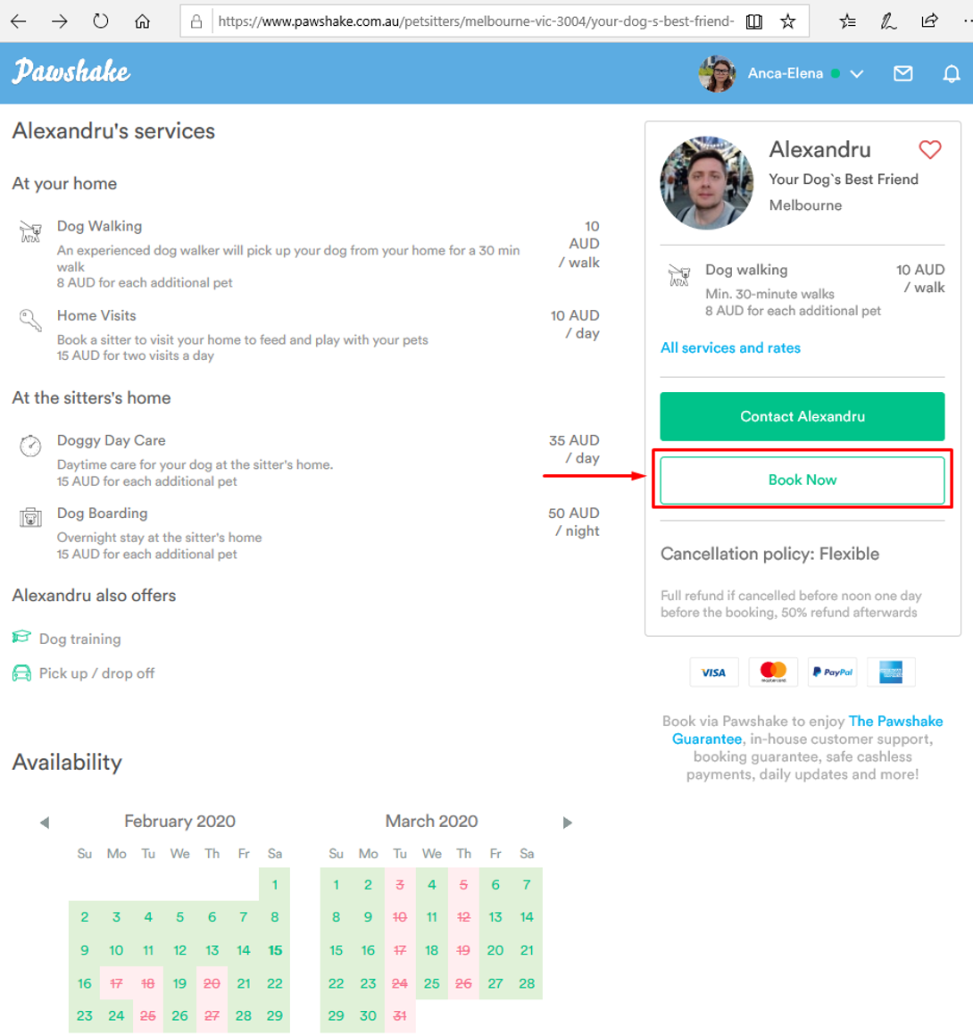The height and width of the screenshot is (1036, 973).
Task: Open the reading view book icon
Action: point(754,21)
